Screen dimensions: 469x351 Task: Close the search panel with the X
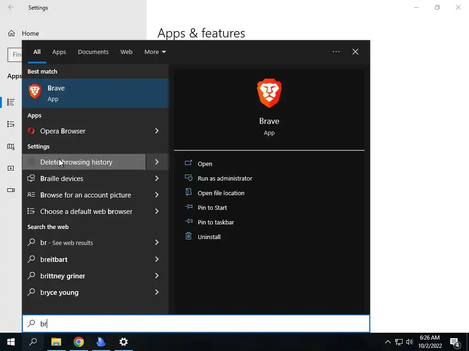[355, 52]
